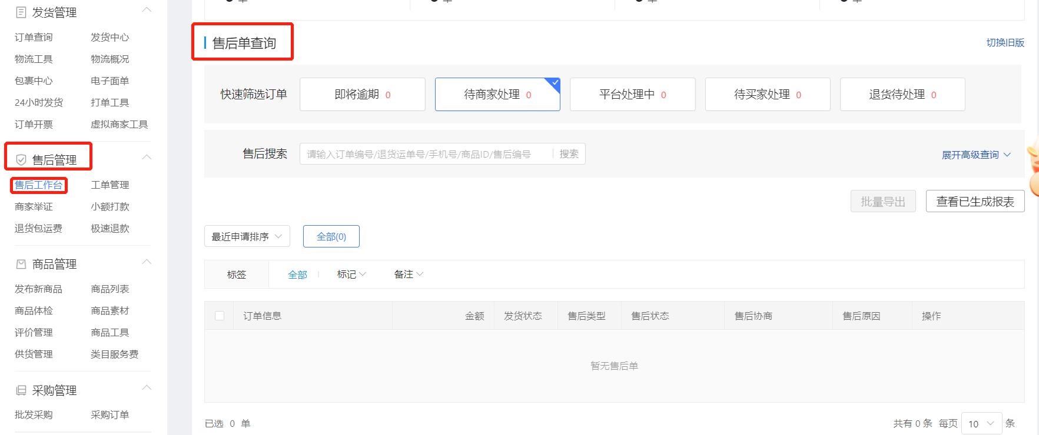Select the 全部(0) tab
1039x435 pixels.
[x=331, y=236]
